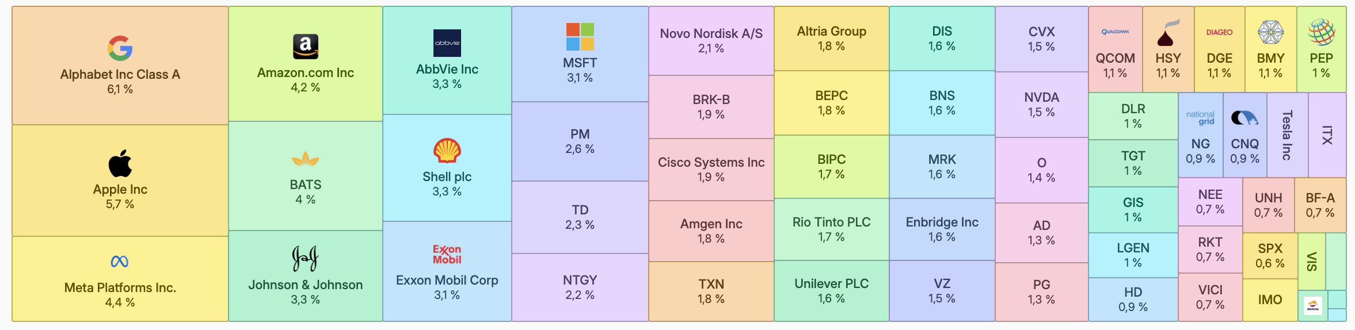Click the small Repsol logo tile
The width and height of the screenshot is (1355, 330).
[1313, 306]
